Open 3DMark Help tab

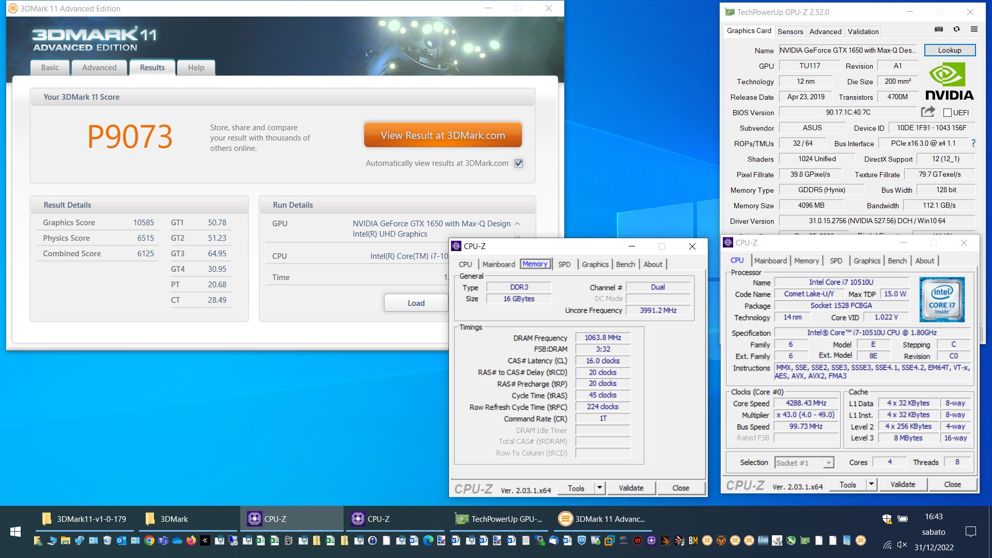point(196,68)
